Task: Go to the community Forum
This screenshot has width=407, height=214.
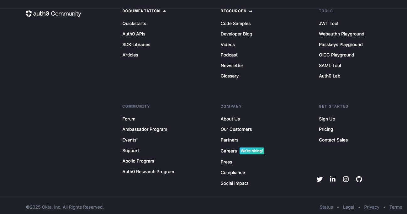Action: click(129, 119)
